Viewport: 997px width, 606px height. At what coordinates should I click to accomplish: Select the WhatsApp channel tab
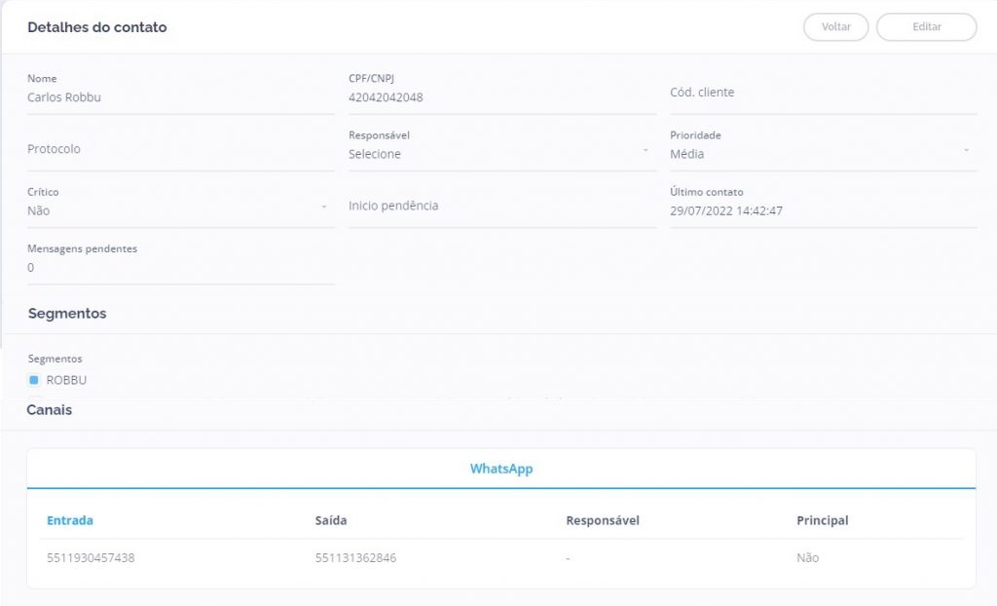point(501,469)
